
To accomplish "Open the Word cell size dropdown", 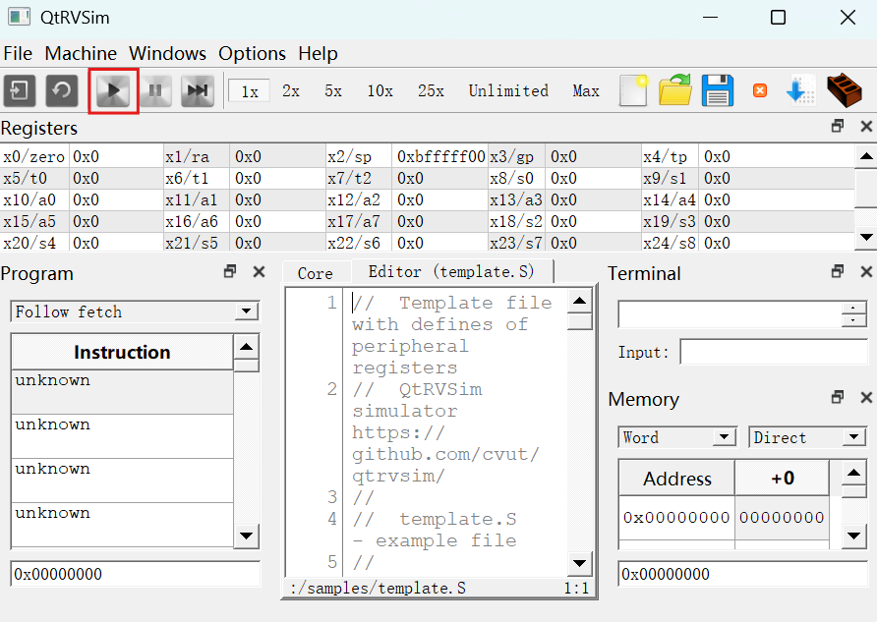I will (676, 437).
